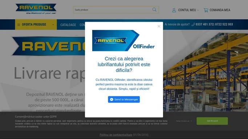Viewport: 248px width, 139px height.
Task: Click the user account icon
Action: pyautogui.click(x=174, y=10)
